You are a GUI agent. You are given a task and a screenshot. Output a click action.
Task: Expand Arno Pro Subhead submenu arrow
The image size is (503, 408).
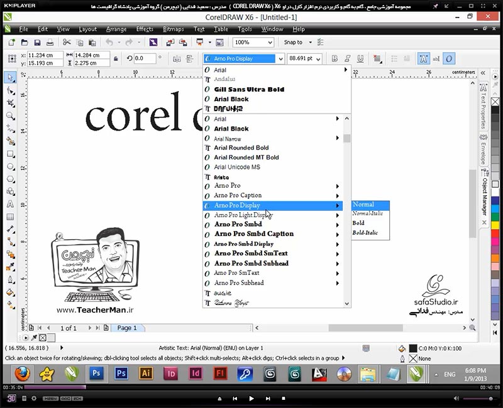pyautogui.click(x=338, y=283)
